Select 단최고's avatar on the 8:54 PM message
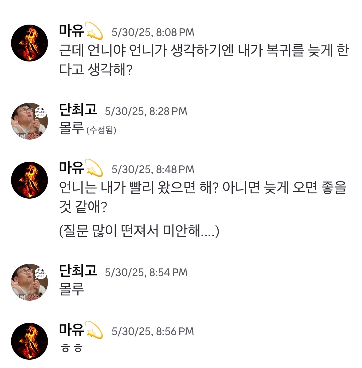Screen dimensions: 362x368 click(x=29, y=282)
